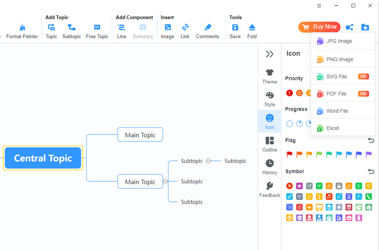The width and height of the screenshot is (379, 250).
Task: Click the export folder icon
Action: [x=365, y=27]
